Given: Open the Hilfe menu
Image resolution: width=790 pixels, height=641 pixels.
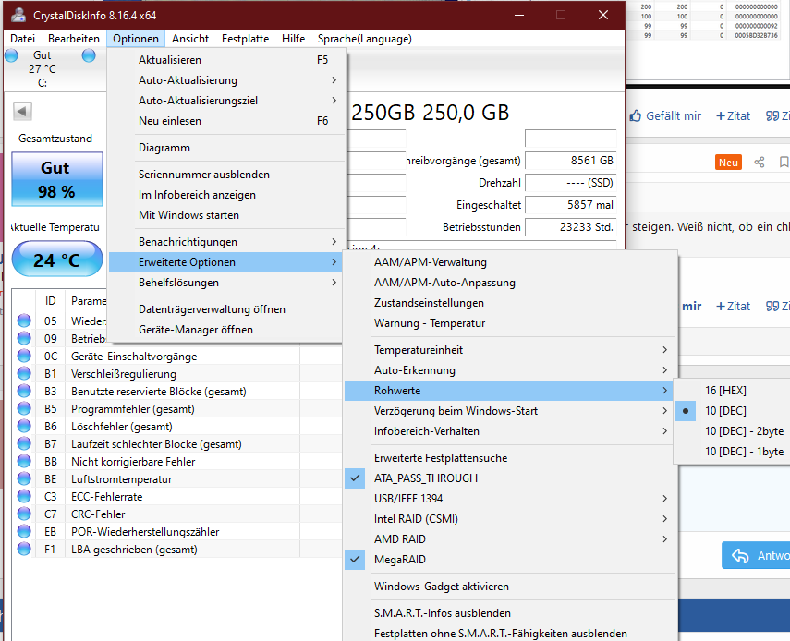Looking at the screenshot, I should click(293, 39).
